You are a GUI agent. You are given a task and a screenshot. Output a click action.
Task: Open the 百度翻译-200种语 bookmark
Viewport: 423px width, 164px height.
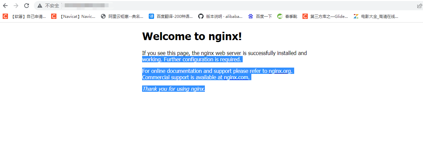click(171, 16)
